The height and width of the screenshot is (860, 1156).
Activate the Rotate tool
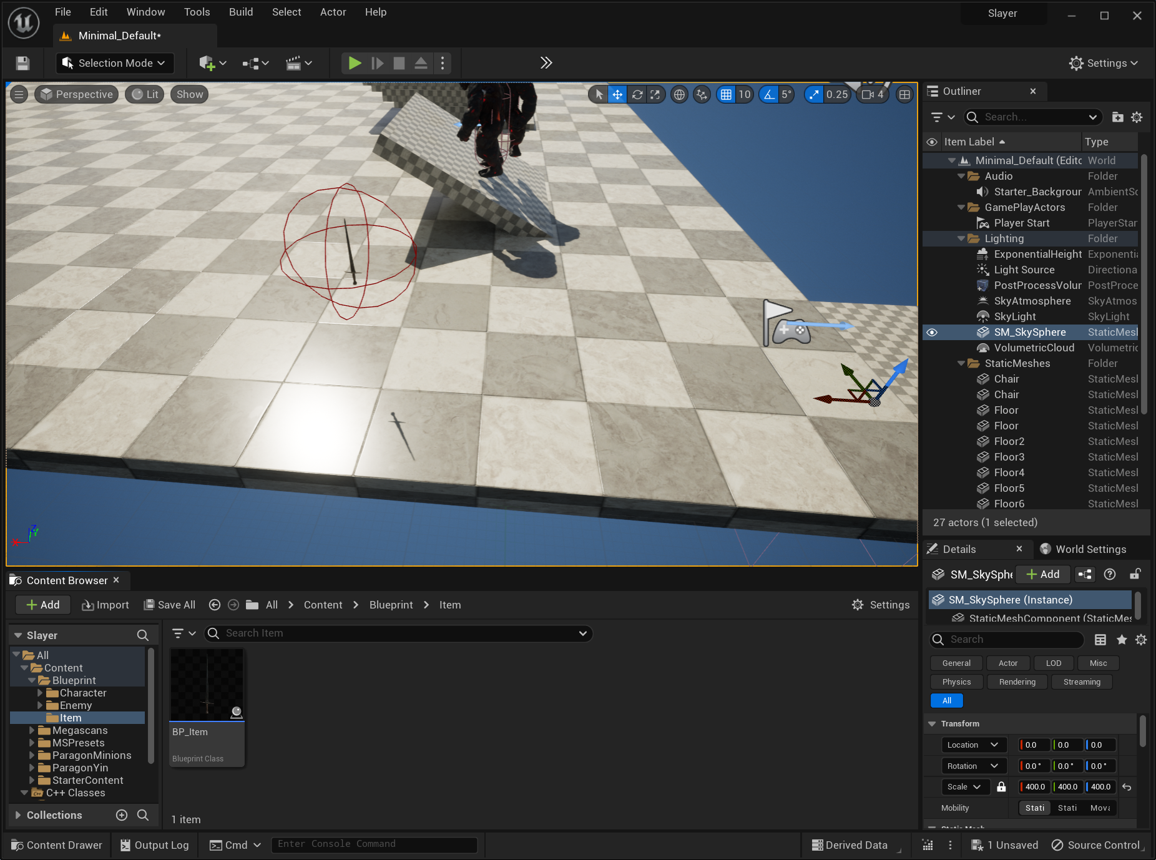(637, 94)
